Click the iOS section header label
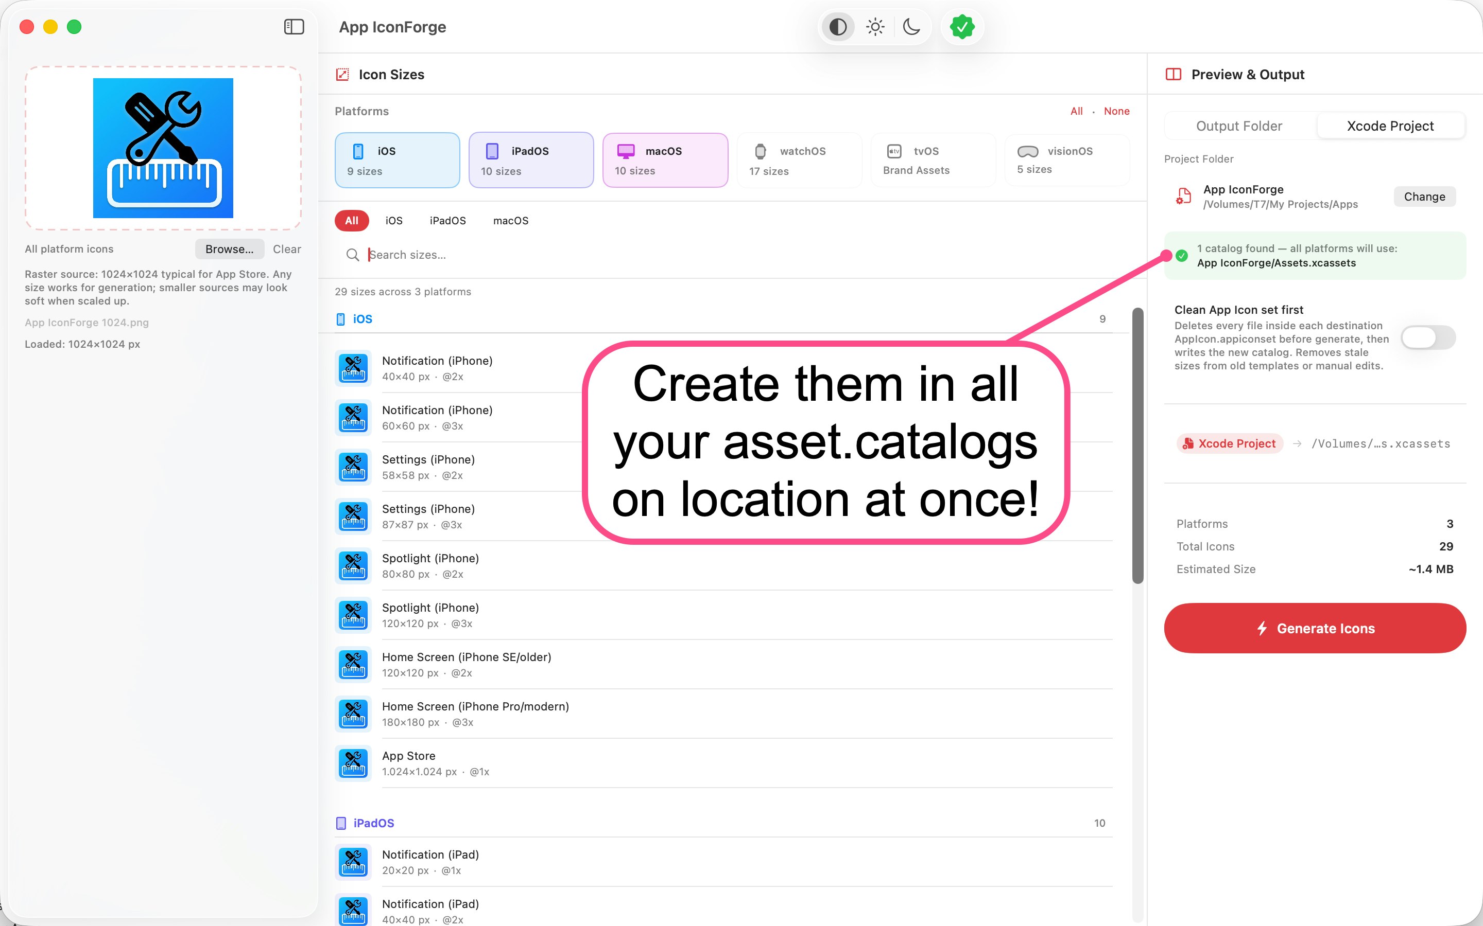 [363, 319]
